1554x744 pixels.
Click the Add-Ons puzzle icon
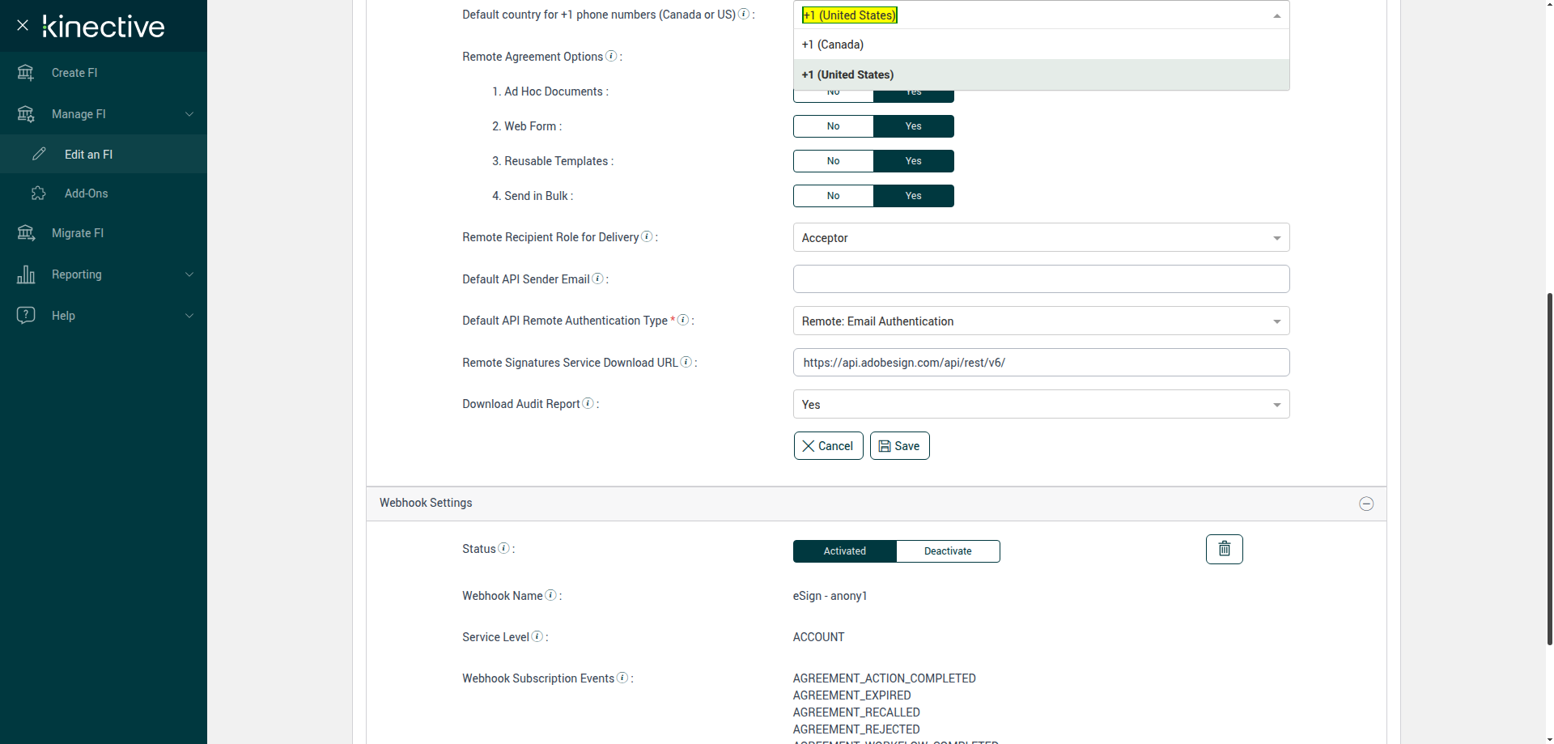pos(38,193)
